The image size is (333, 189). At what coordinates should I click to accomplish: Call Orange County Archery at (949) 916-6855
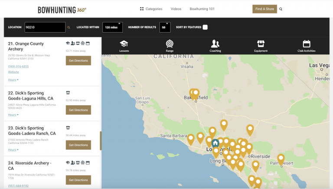(18, 66)
